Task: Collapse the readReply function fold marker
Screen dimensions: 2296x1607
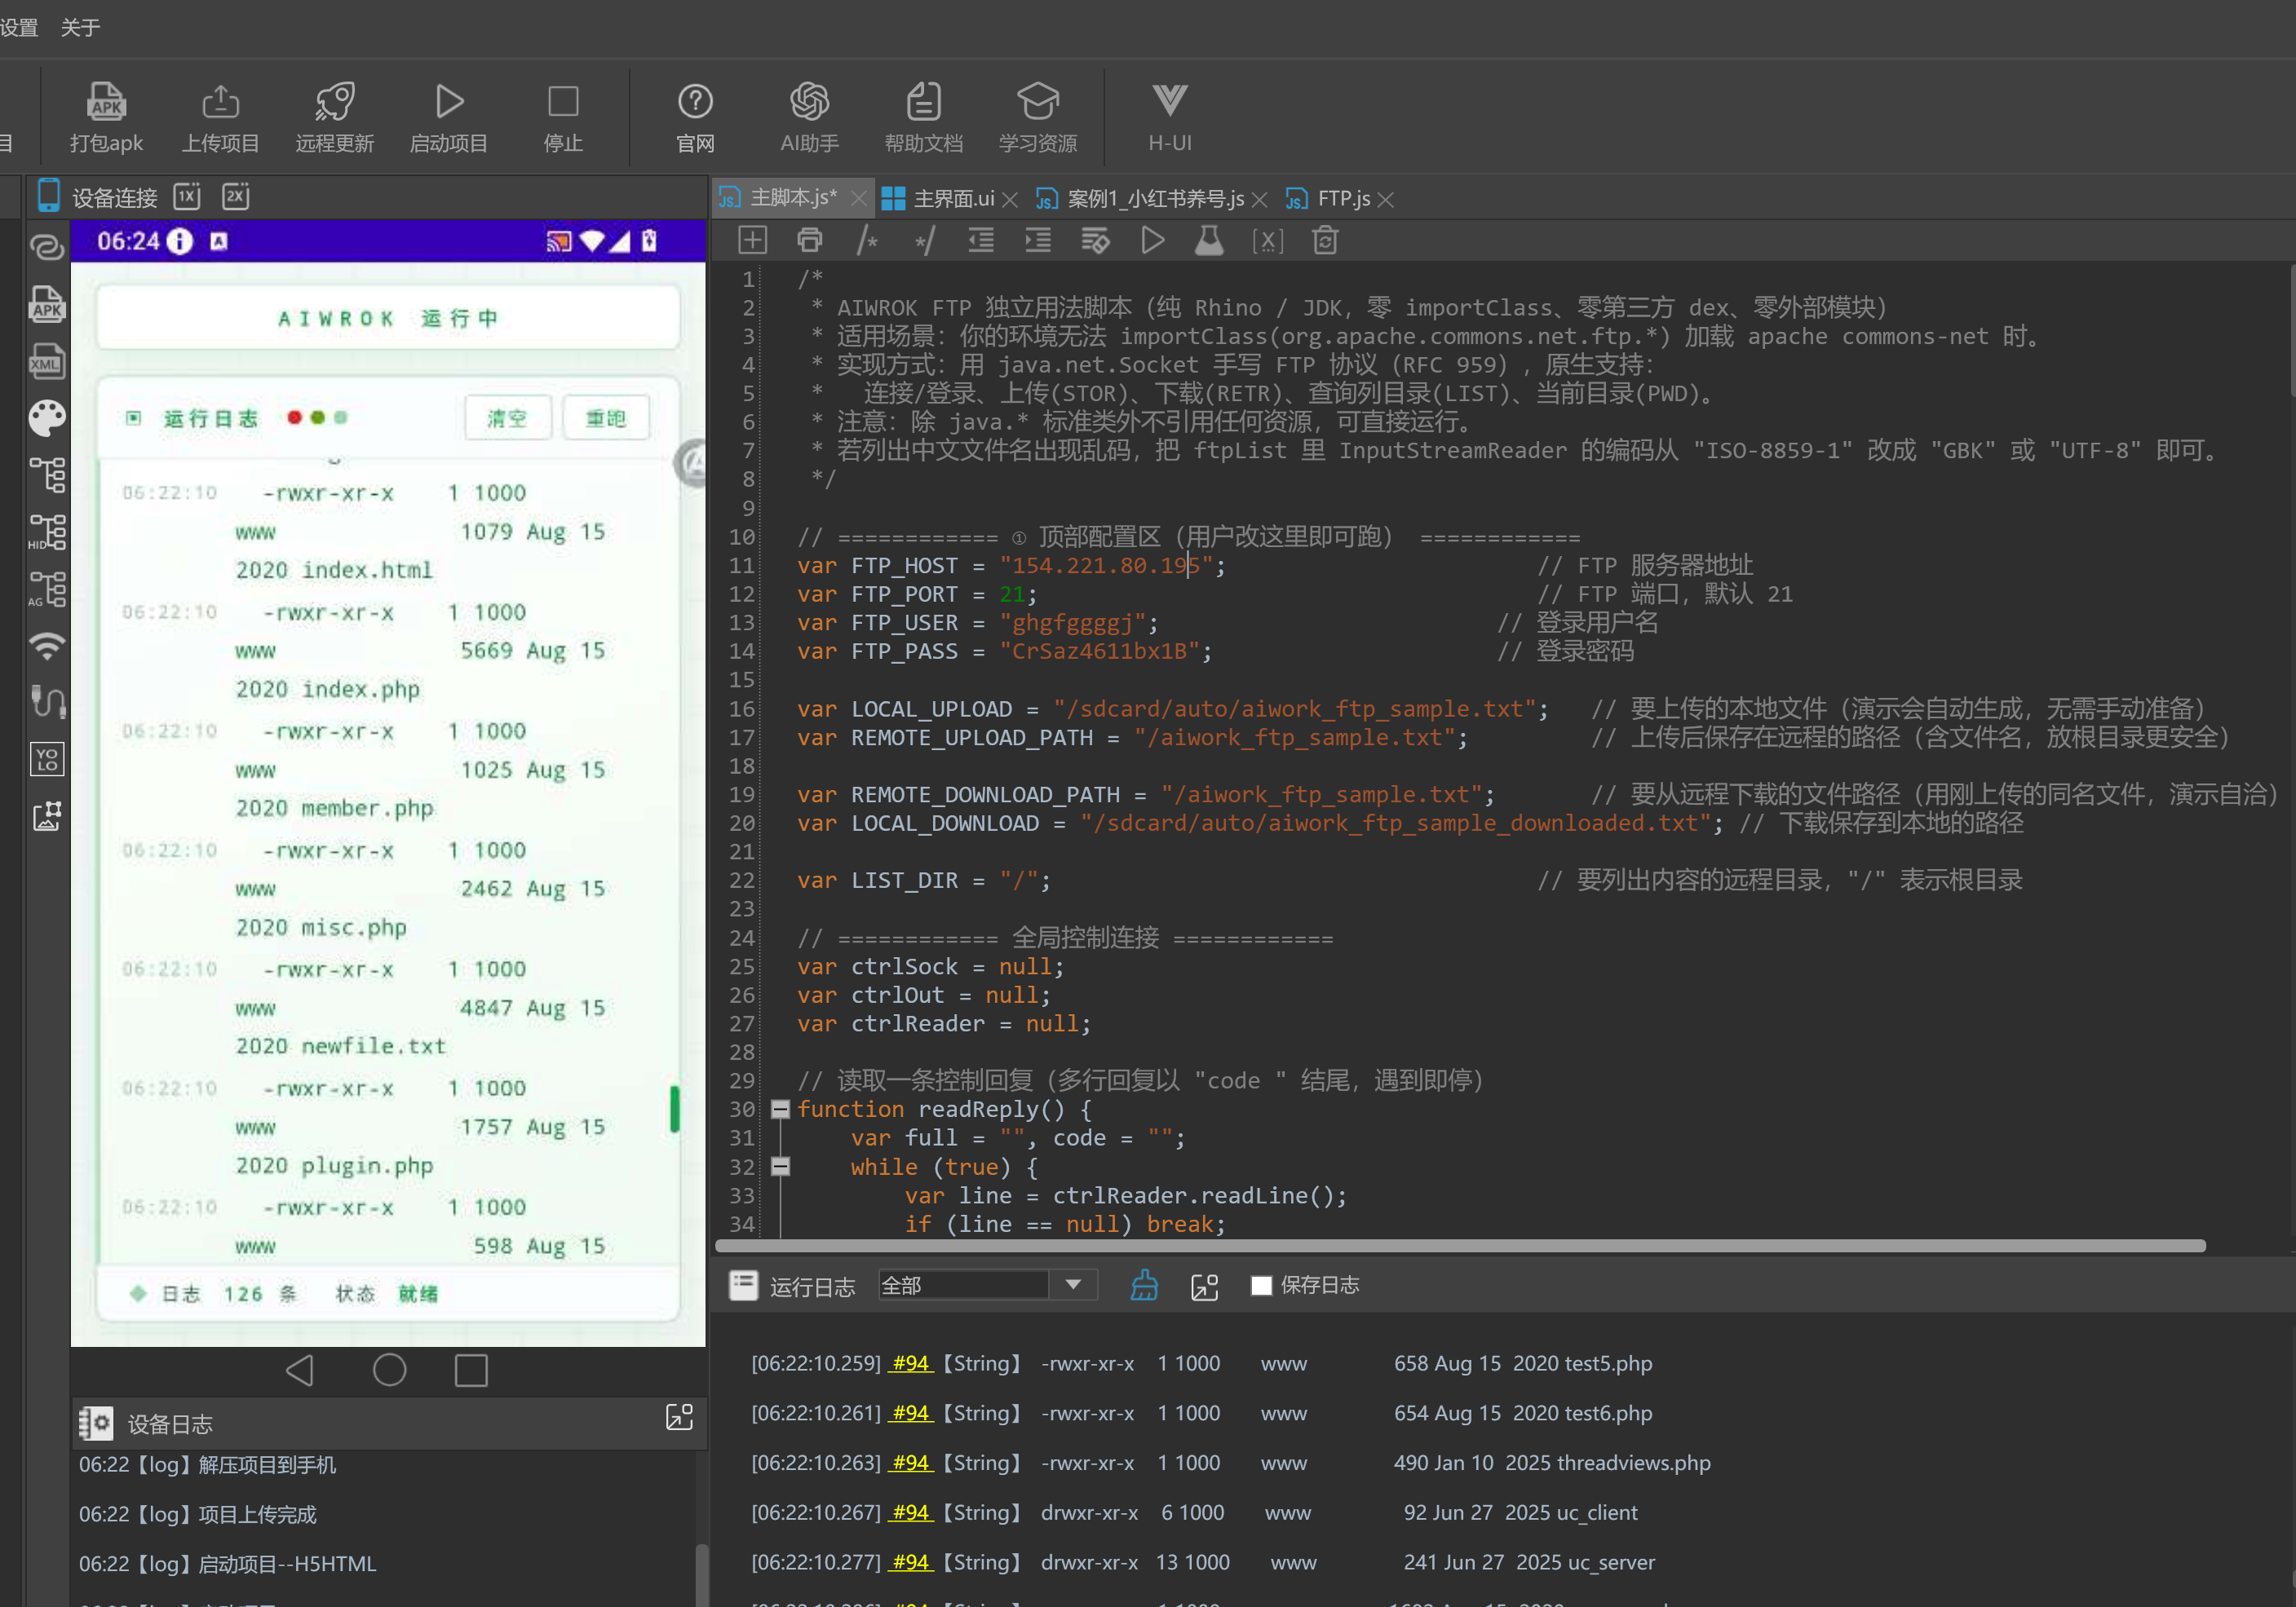Action: 780,1110
